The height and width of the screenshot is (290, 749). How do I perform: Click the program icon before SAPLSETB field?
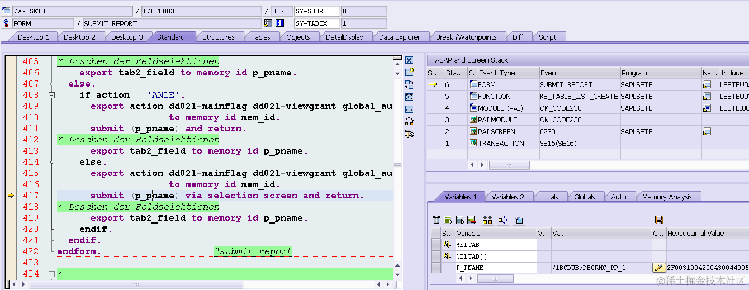(7, 11)
